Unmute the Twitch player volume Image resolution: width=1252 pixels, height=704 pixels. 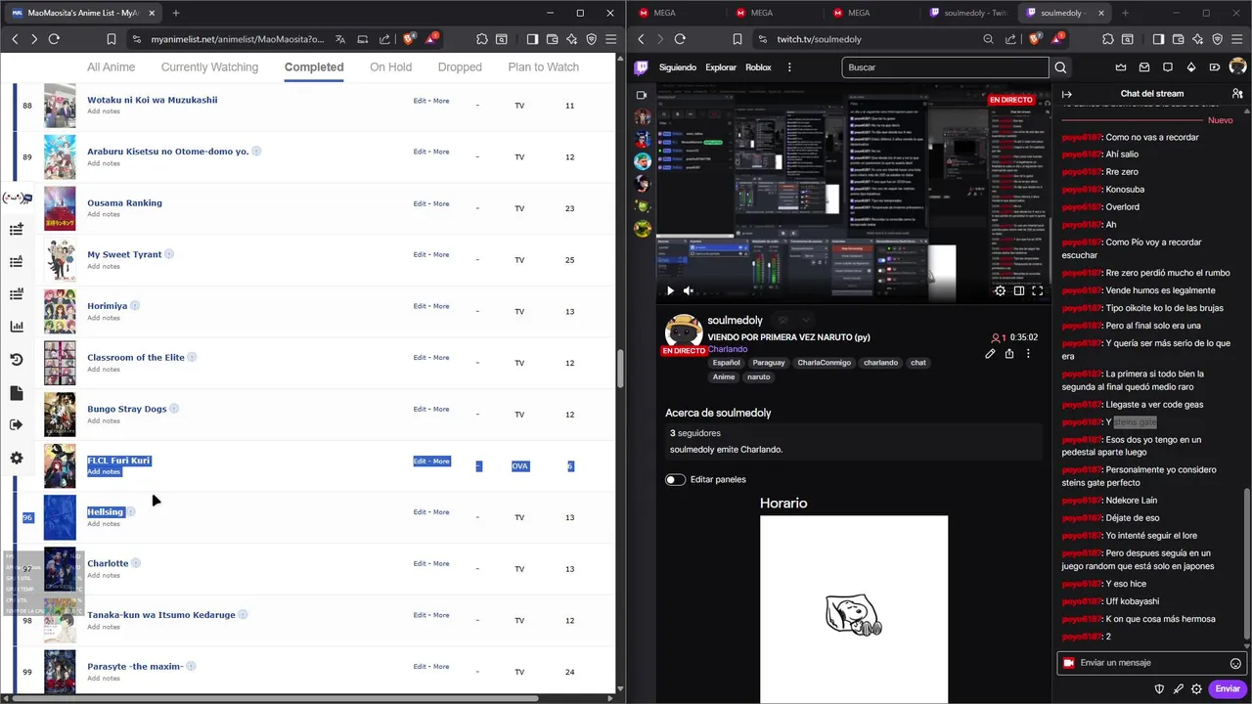(688, 290)
